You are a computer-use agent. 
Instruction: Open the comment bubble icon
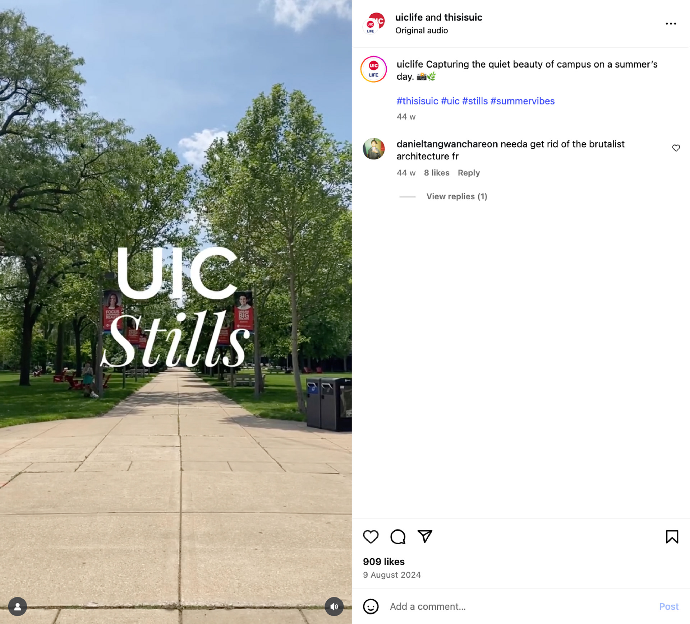point(398,537)
